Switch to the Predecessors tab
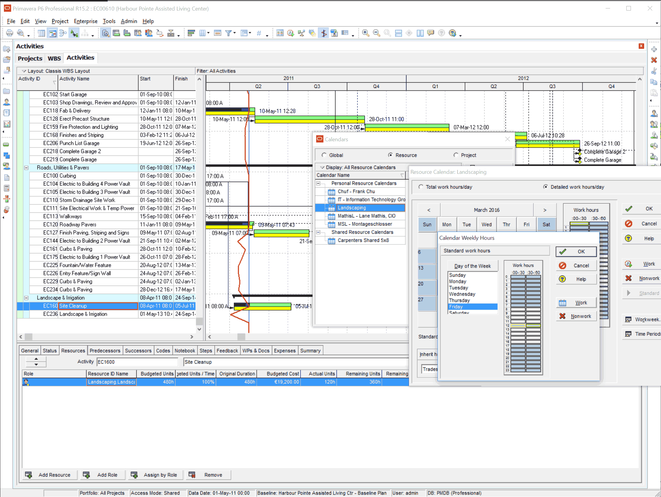 [105, 351]
